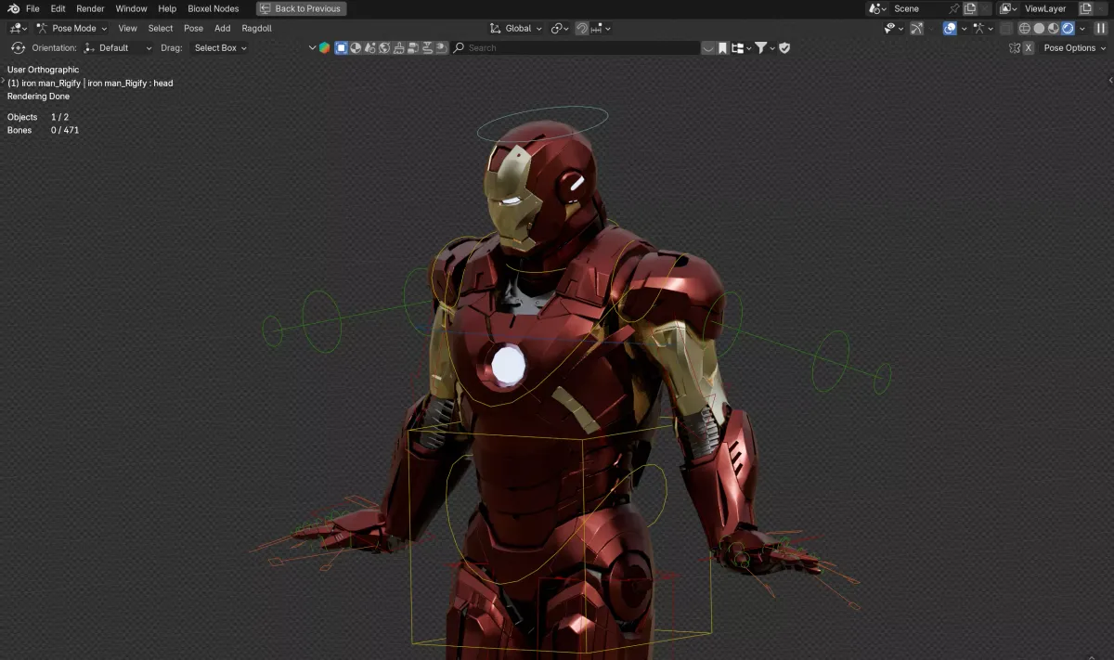Open the Global transform orientation dropdown
The width and height of the screenshot is (1114, 660).
516,29
